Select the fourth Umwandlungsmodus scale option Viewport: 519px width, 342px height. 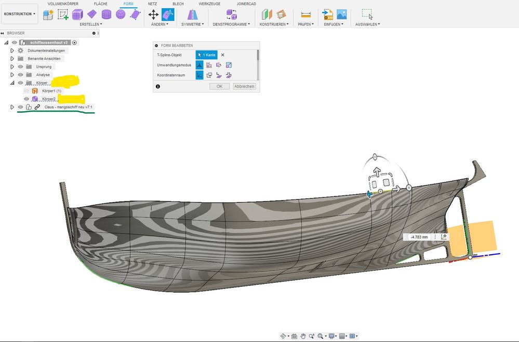tap(229, 65)
